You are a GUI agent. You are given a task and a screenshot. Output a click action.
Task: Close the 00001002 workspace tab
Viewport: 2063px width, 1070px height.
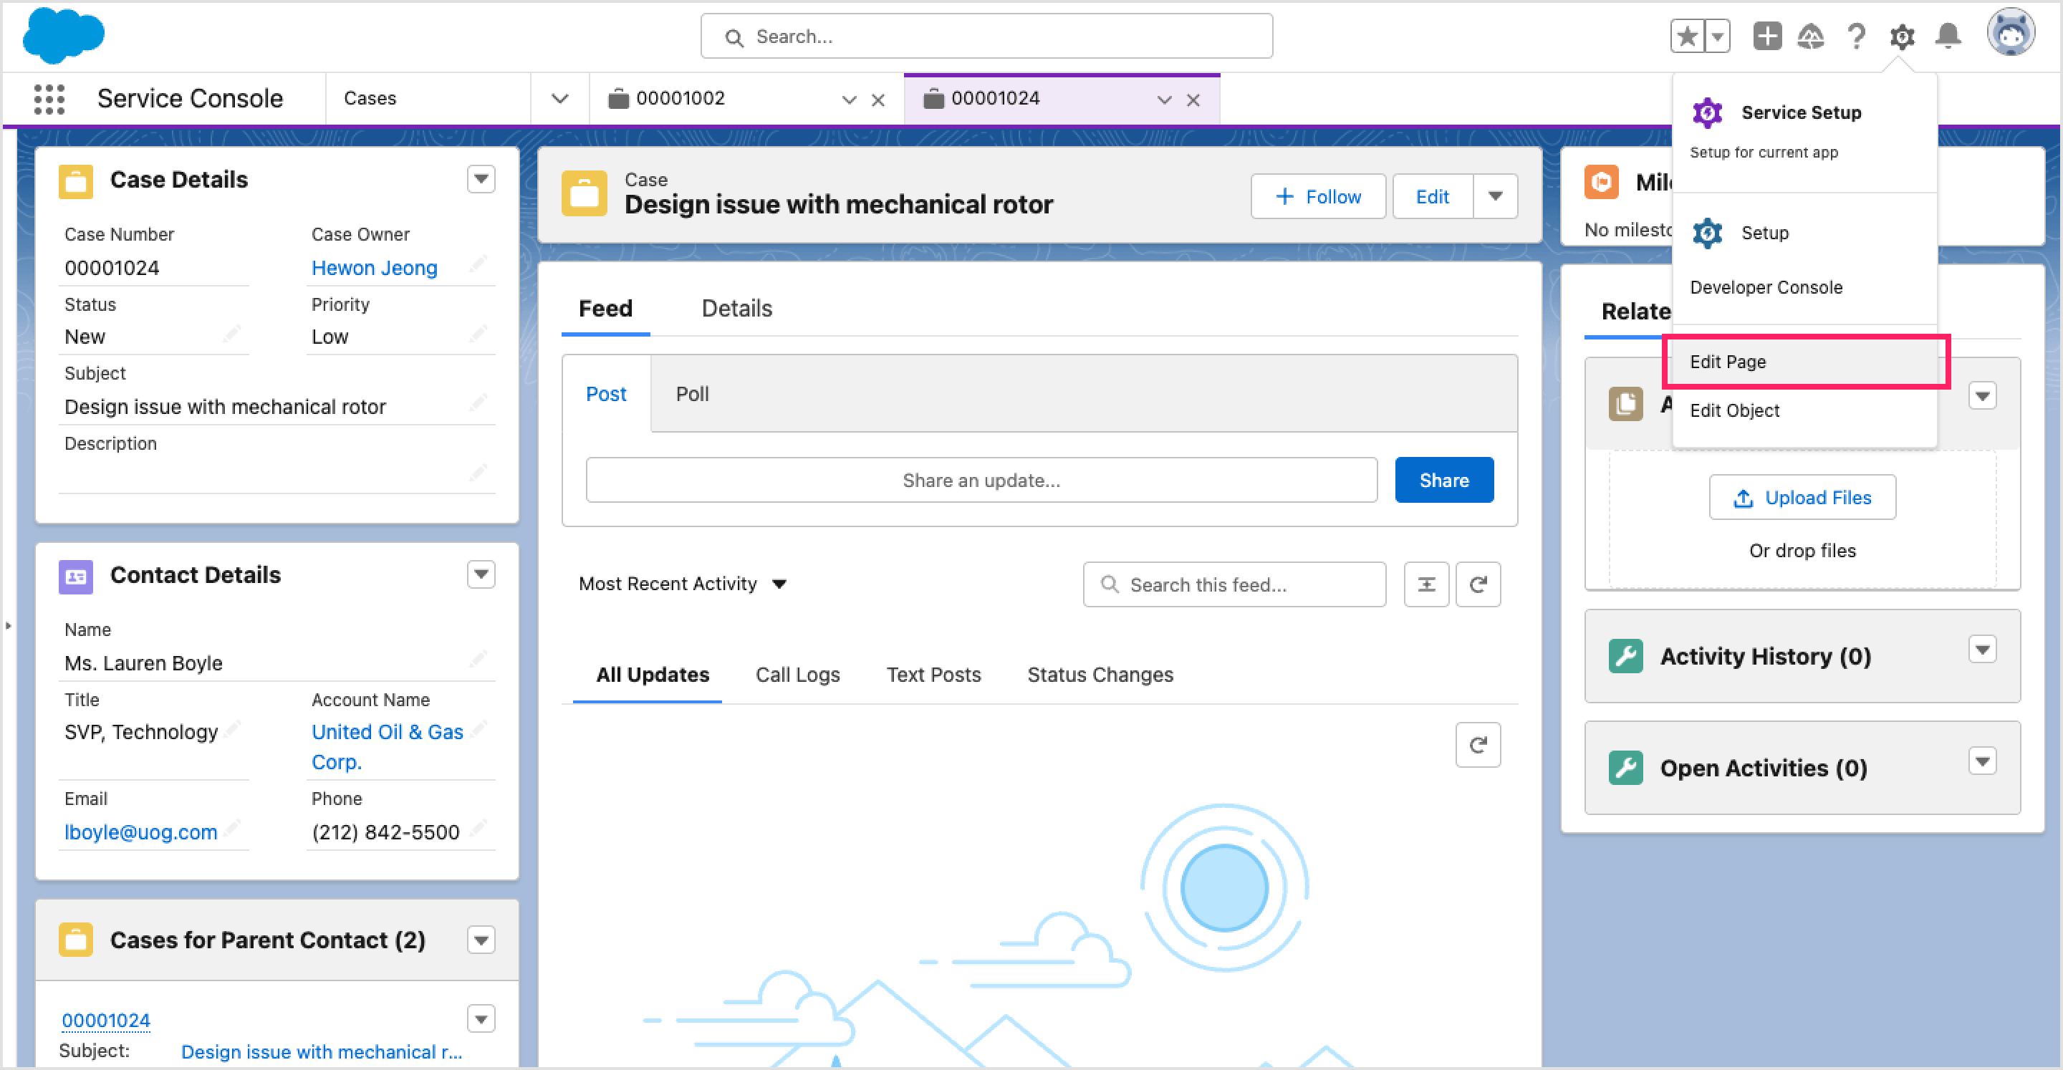point(877,100)
